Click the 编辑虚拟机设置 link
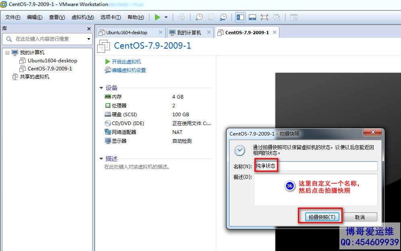 pos(128,70)
